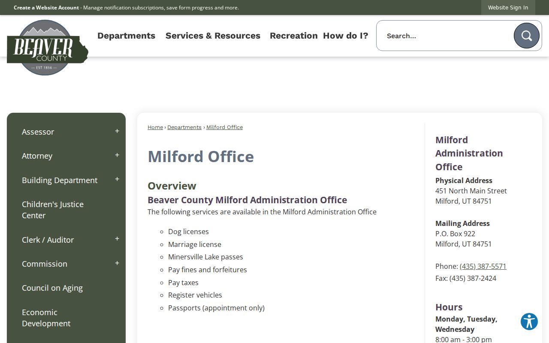549x343 pixels.
Task: Open the Recreation menu
Action: click(294, 36)
